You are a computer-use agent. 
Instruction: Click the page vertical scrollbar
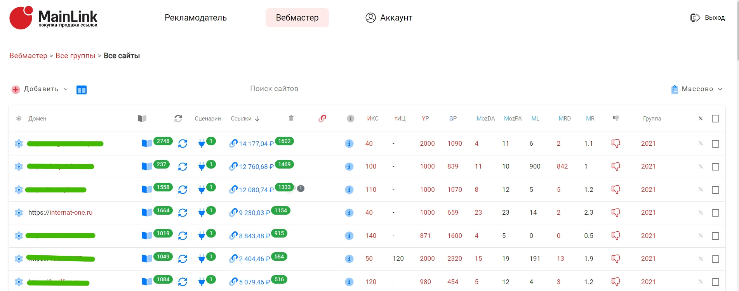[737, 31]
